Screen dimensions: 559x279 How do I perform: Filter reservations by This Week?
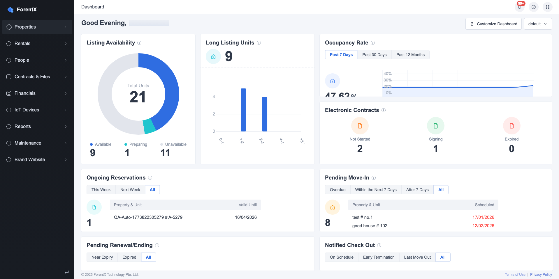(x=101, y=190)
